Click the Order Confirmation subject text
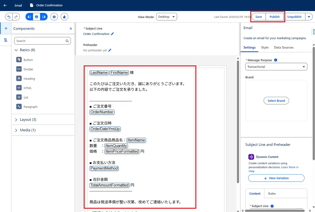 tap(96, 34)
